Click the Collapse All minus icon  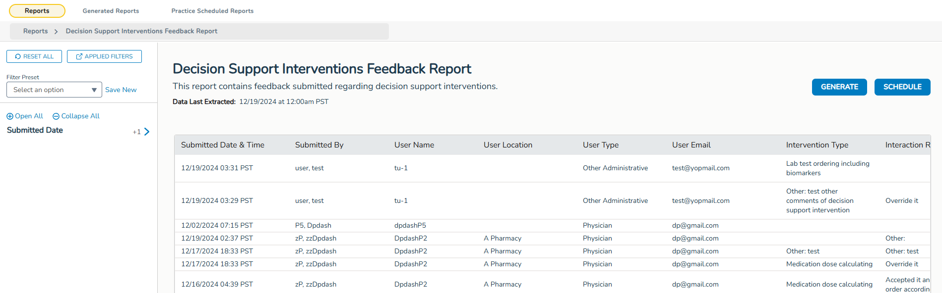coord(56,116)
